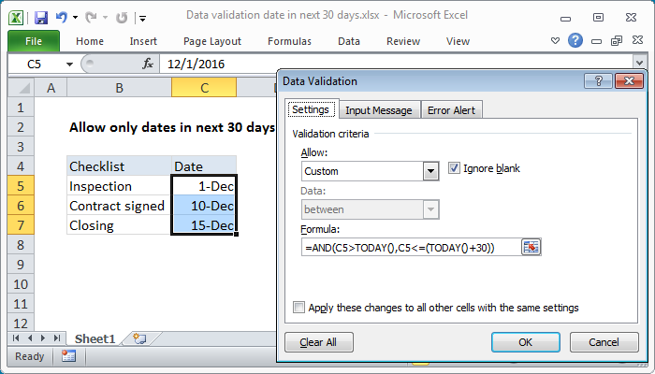Open the Page Layout ribbon tab
Viewport: 655px width, 374px height.
point(212,41)
